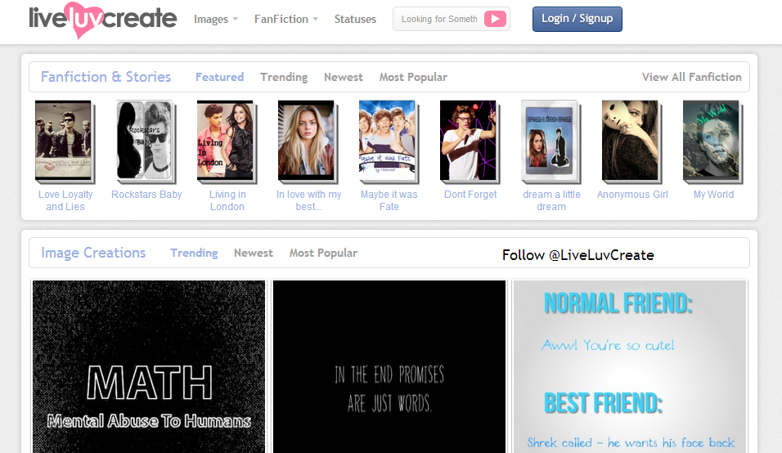Image resolution: width=782 pixels, height=453 pixels.
Task: Click the Living in London title link
Action: 227,200
